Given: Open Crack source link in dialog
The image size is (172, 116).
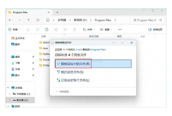Looking at the screenshot, I should pyautogui.click(x=79, y=50).
